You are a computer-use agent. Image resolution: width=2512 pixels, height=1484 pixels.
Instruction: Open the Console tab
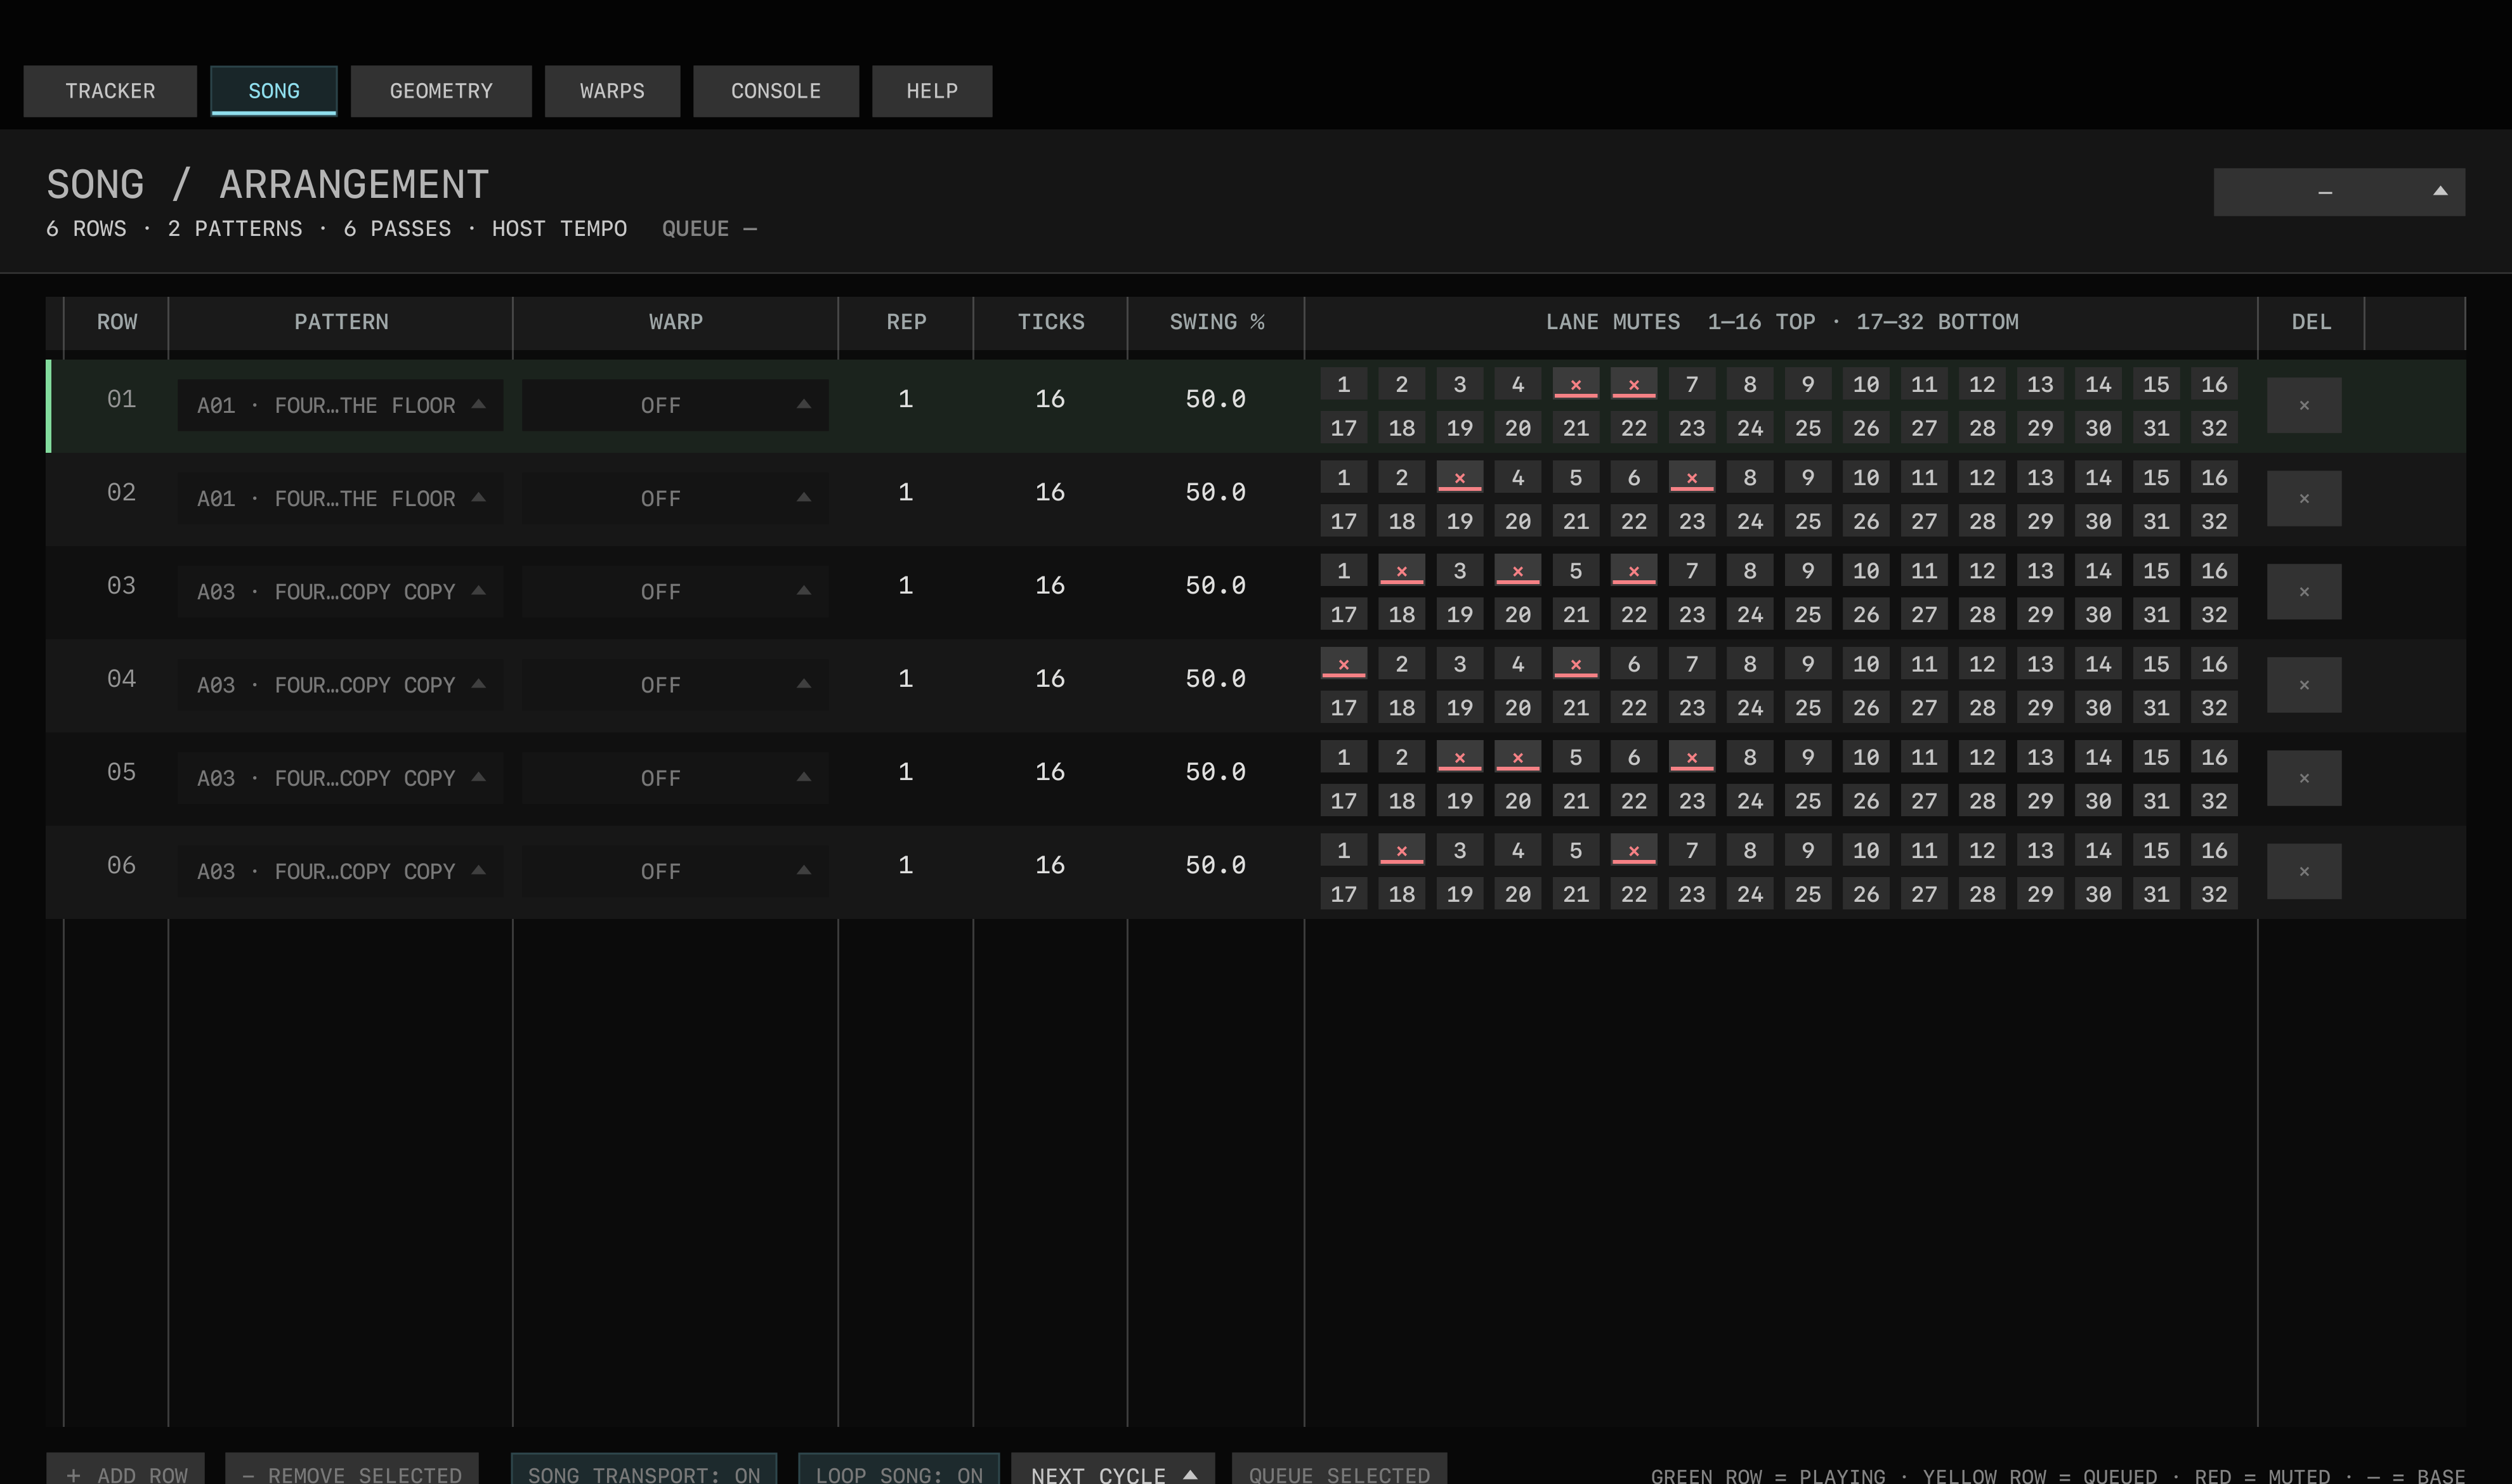(776, 91)
